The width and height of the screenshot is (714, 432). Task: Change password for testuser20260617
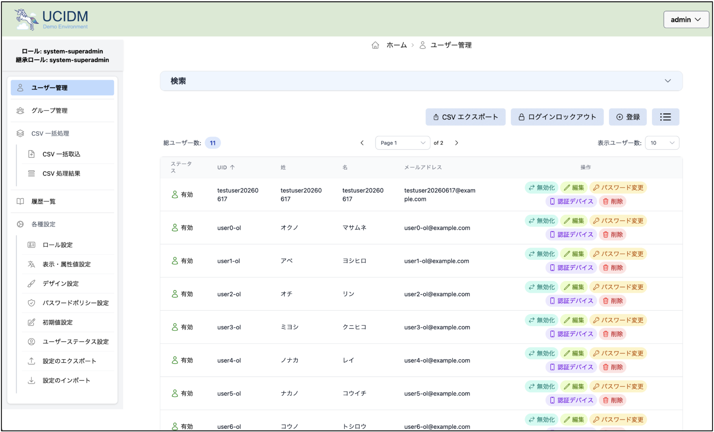click(618, 188)
